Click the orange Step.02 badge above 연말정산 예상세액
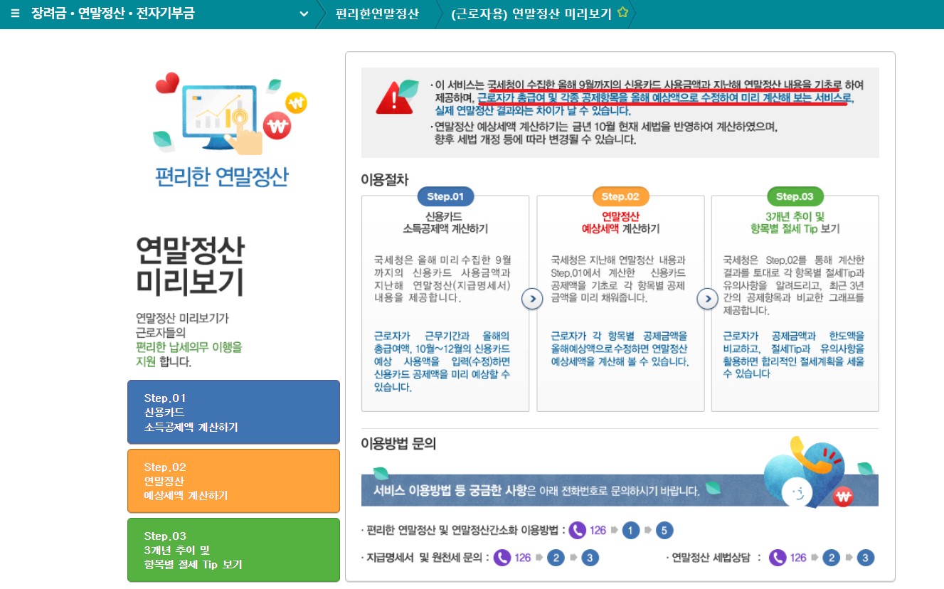Image resolution: width=944 pixels, height=589 pixels. coord(620,196)
